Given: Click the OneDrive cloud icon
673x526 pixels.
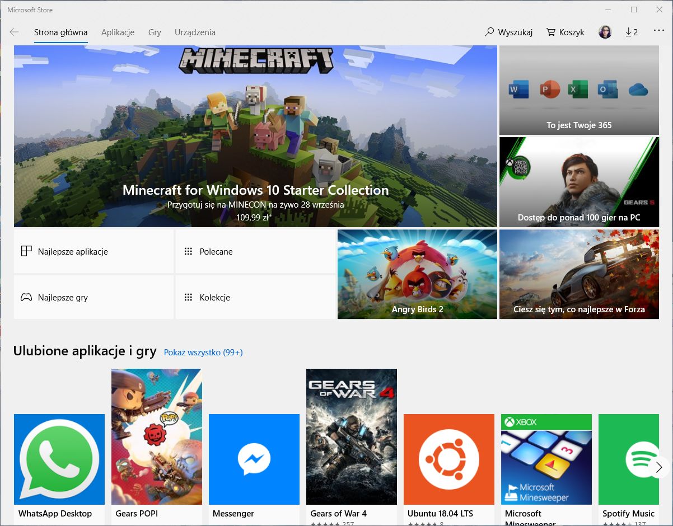Looking at the screenshot, I should 638,90.
